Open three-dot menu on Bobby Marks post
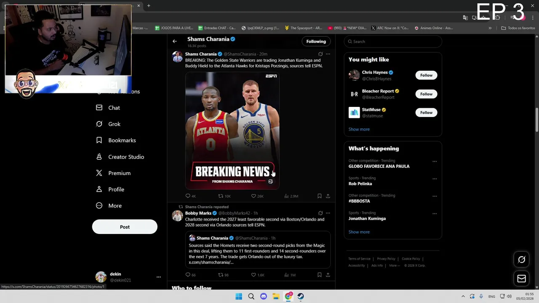539x303 pixels. pos(328,213)
